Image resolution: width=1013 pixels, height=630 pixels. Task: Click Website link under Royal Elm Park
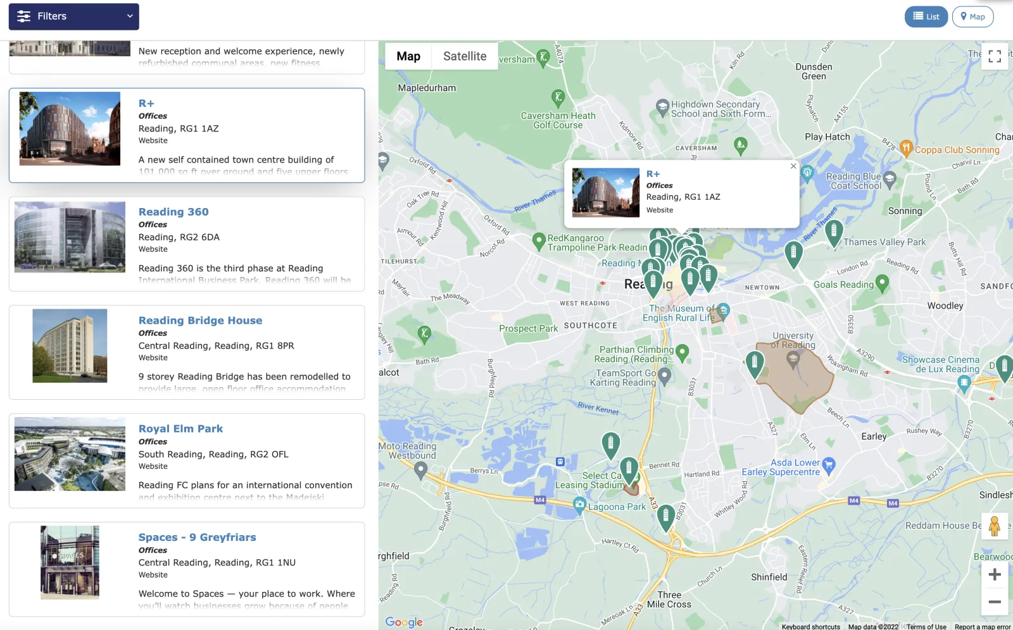[153, 466]
